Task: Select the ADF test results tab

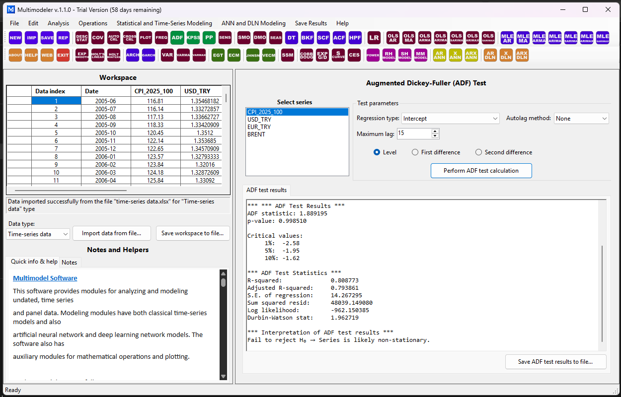Action: pyautogui.click(x=267, y=190)
